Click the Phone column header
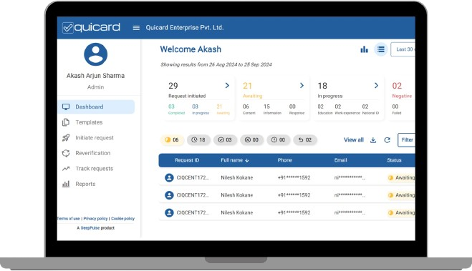The image size is (472, 271). [285, 160]
